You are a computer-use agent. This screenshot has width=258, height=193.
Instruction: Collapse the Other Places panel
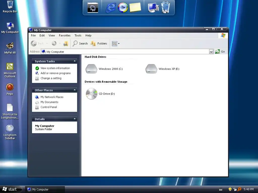(x=75, y=90)
